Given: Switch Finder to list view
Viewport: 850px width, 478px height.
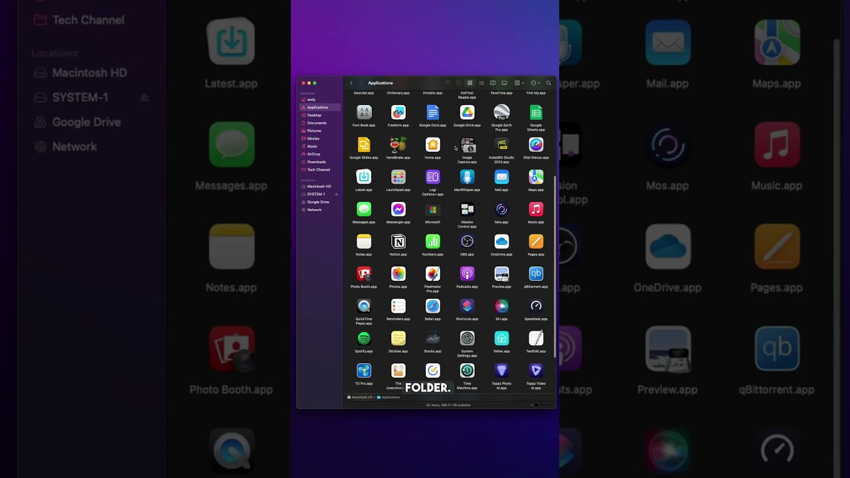Looking at the screenshot, I should point(481,83).
